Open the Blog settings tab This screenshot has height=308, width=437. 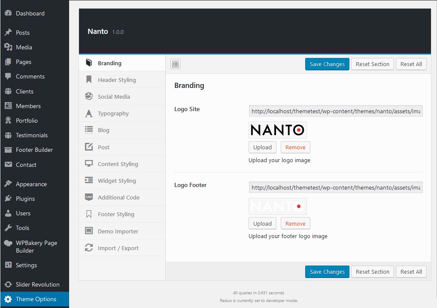103,130
